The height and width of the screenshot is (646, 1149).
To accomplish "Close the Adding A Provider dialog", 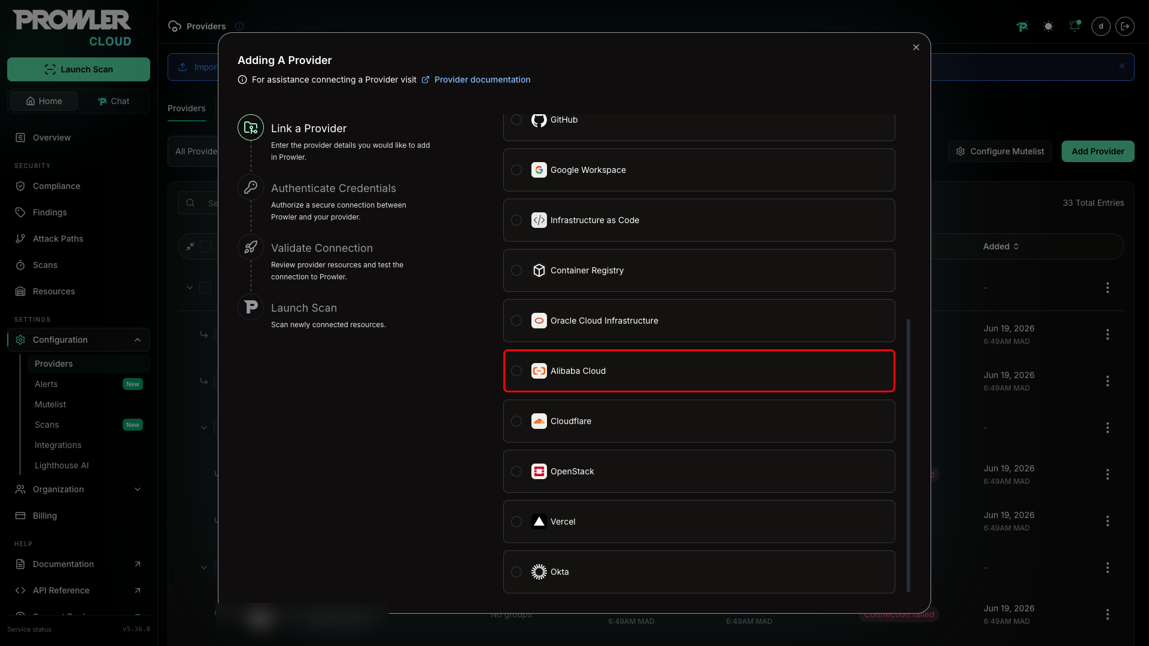I will coord(916,47).
